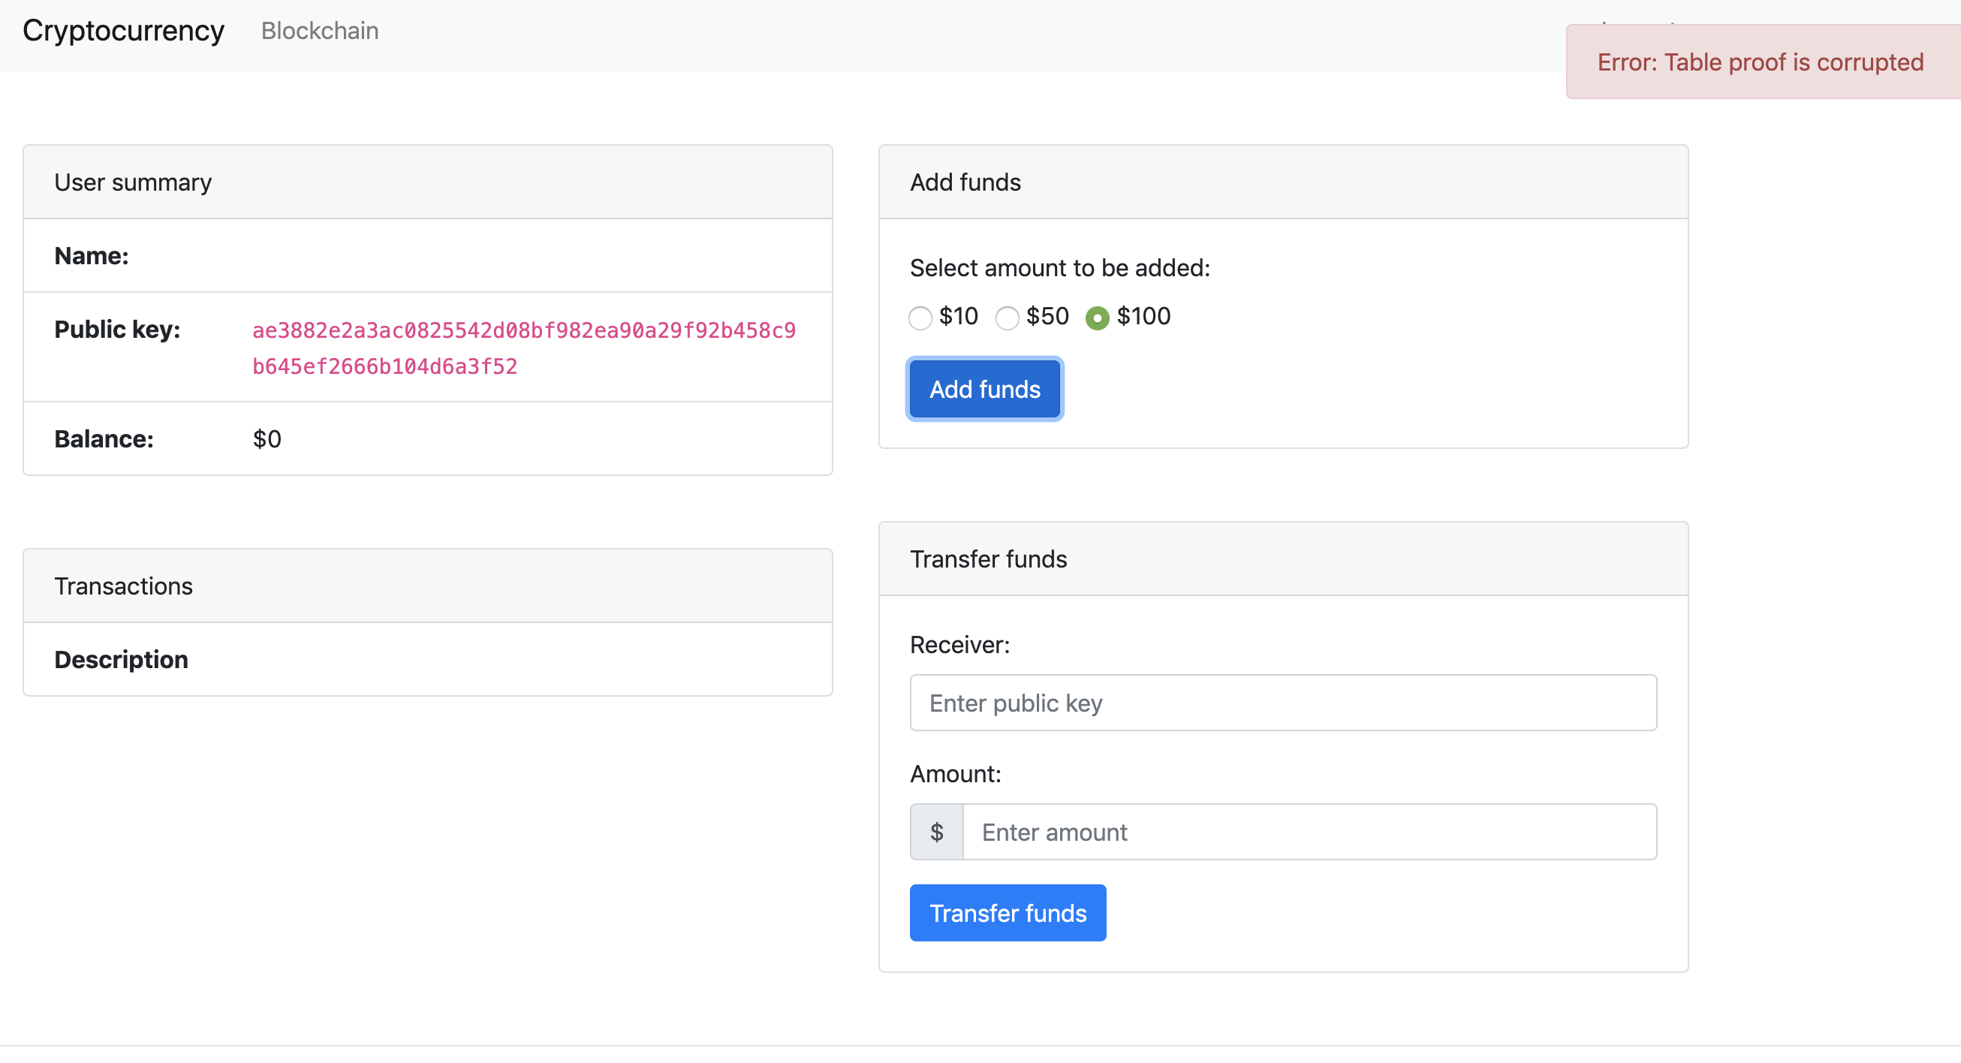Screen dimensions: 1961x1063
Task: Click the Select amount to be added label
Action: [1059, 268]
